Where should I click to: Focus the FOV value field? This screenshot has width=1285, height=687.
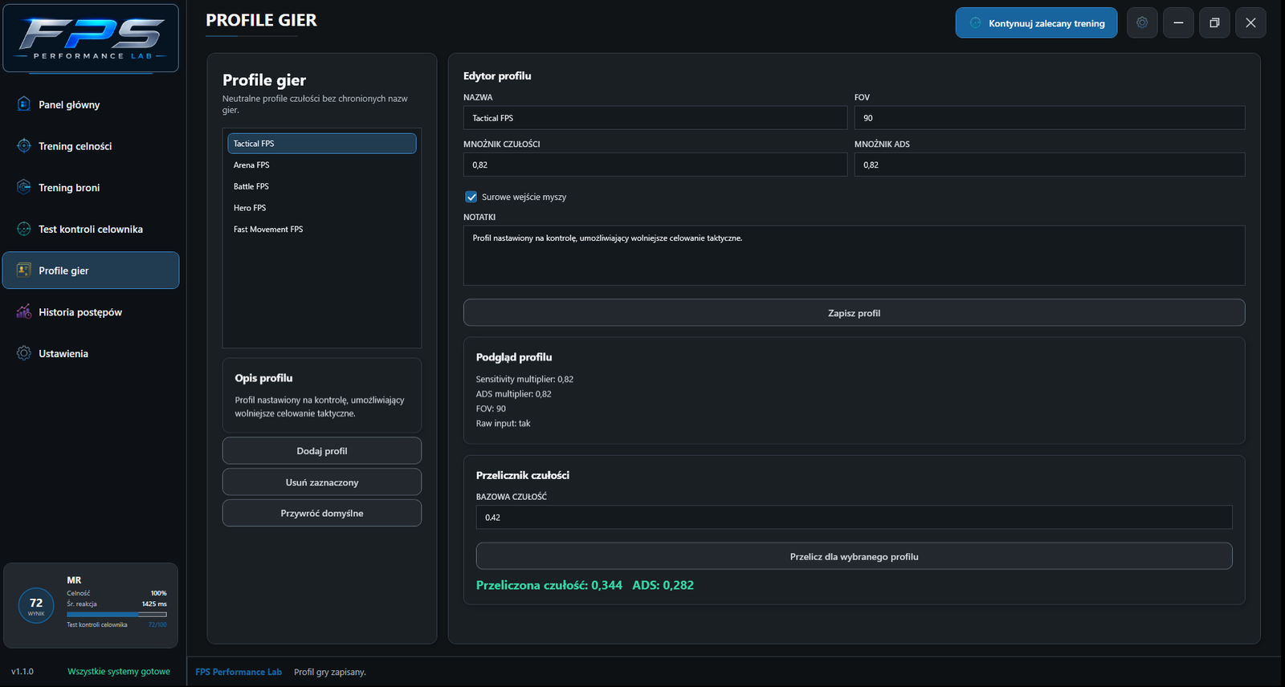coord(1050,118)
